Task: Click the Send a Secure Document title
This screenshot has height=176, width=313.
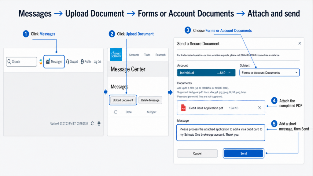Action: click(x=198, y=44)
